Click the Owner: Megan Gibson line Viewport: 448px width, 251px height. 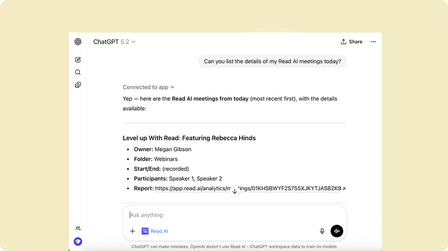[163, 149]
